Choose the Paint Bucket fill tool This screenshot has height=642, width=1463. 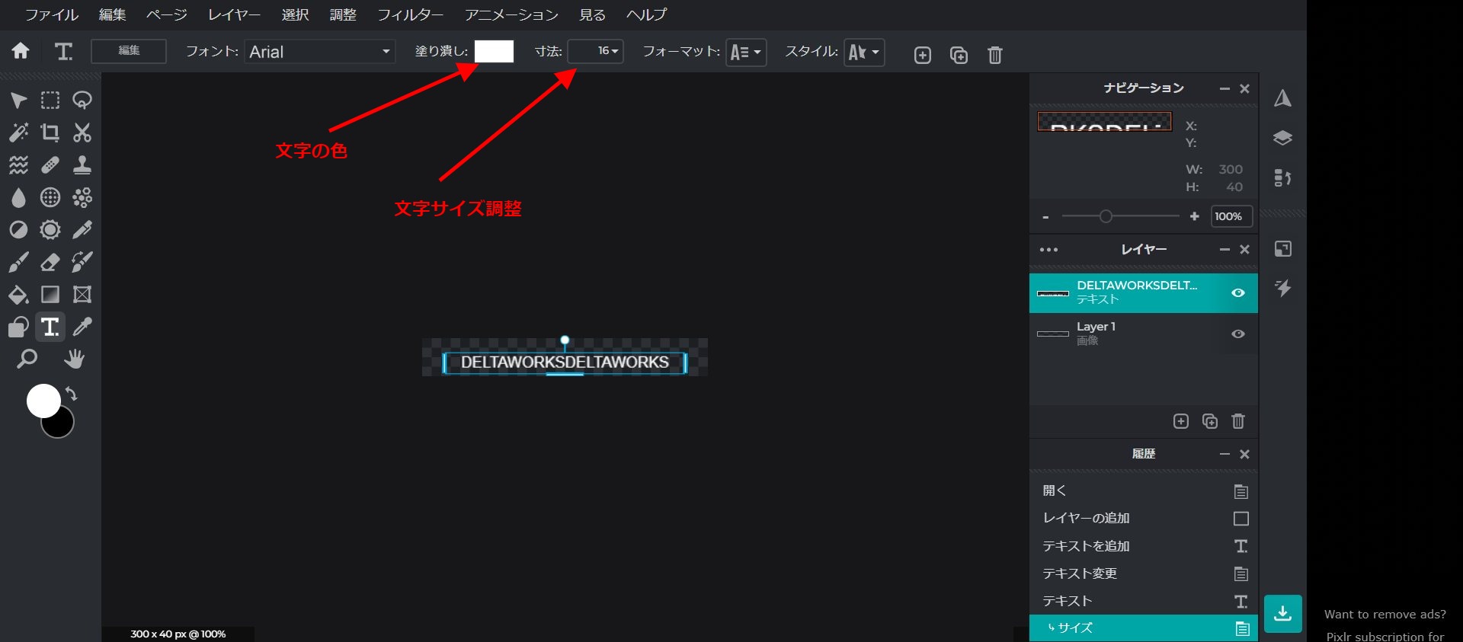pos(18,295)
